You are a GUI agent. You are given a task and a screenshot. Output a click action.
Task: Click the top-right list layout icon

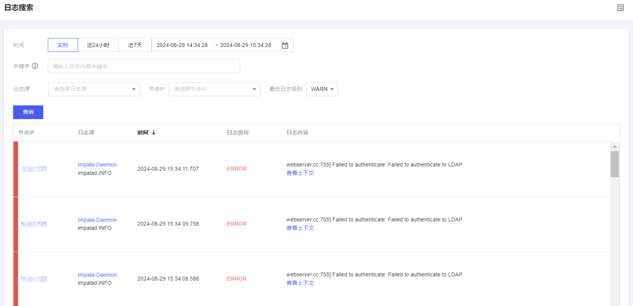pyautogui.click(x=620, y=8)
